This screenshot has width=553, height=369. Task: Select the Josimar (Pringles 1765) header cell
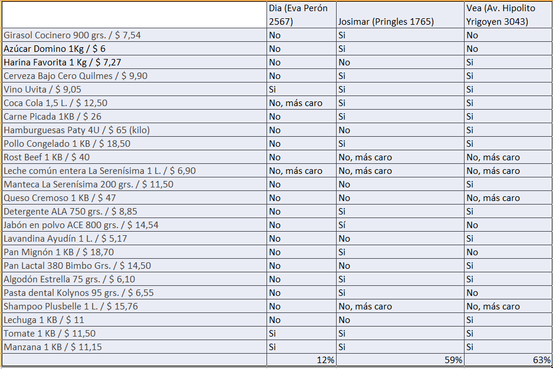pos(400,15)
